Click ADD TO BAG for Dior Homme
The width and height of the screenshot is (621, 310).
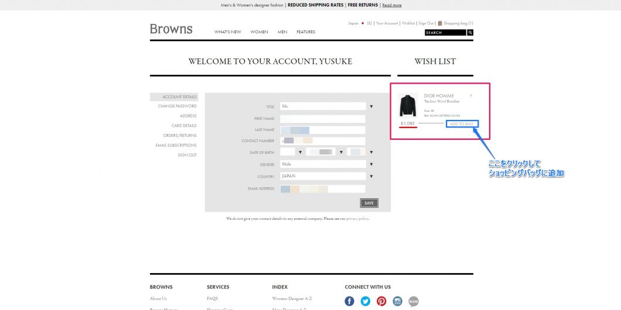coord(462,124)
